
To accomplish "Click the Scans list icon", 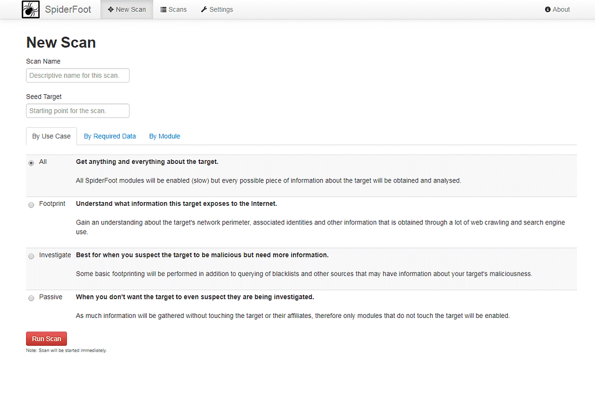I will (163, 10).
